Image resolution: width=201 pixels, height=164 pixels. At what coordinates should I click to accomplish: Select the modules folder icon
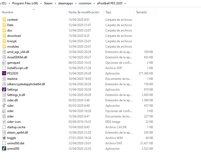point(4,47)
